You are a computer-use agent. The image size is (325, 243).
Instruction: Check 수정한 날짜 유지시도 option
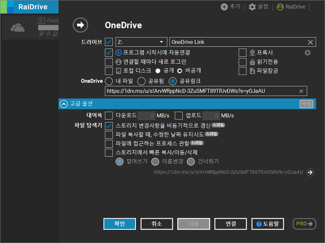[x=109, y=135]
